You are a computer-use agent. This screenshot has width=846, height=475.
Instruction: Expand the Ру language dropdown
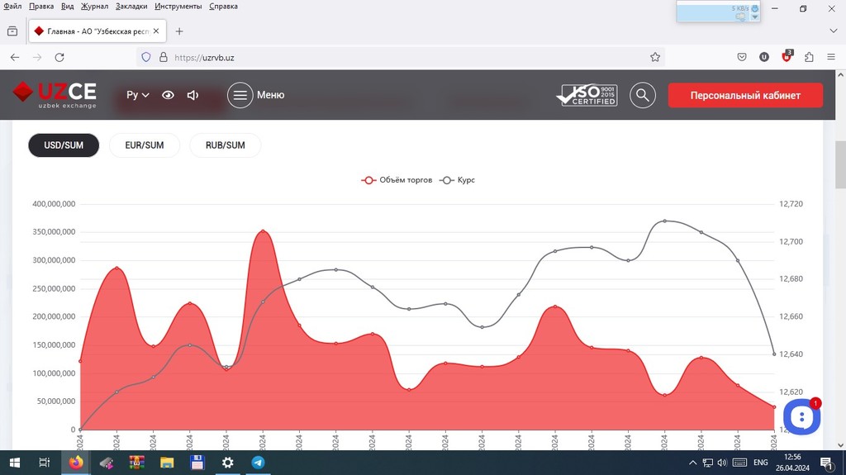tap(137, 95)
